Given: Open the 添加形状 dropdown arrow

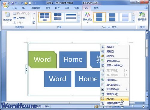Looking at the screenshot, I should click(x=7, y=23).
